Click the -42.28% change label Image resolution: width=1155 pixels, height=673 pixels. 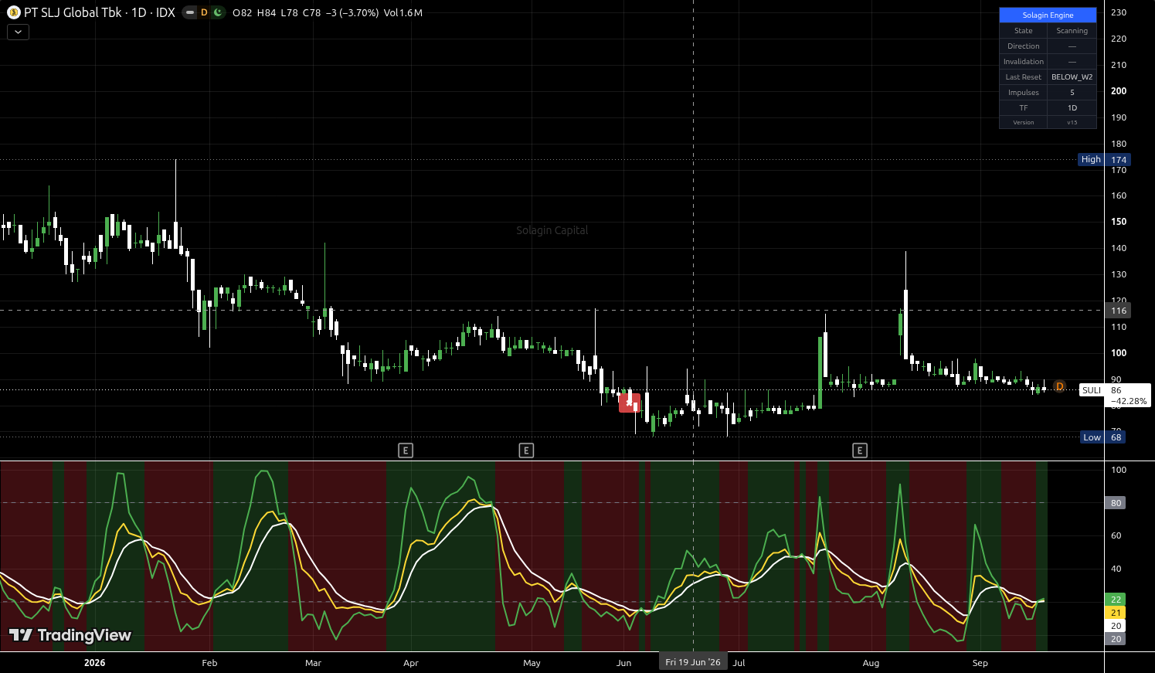1129,401
